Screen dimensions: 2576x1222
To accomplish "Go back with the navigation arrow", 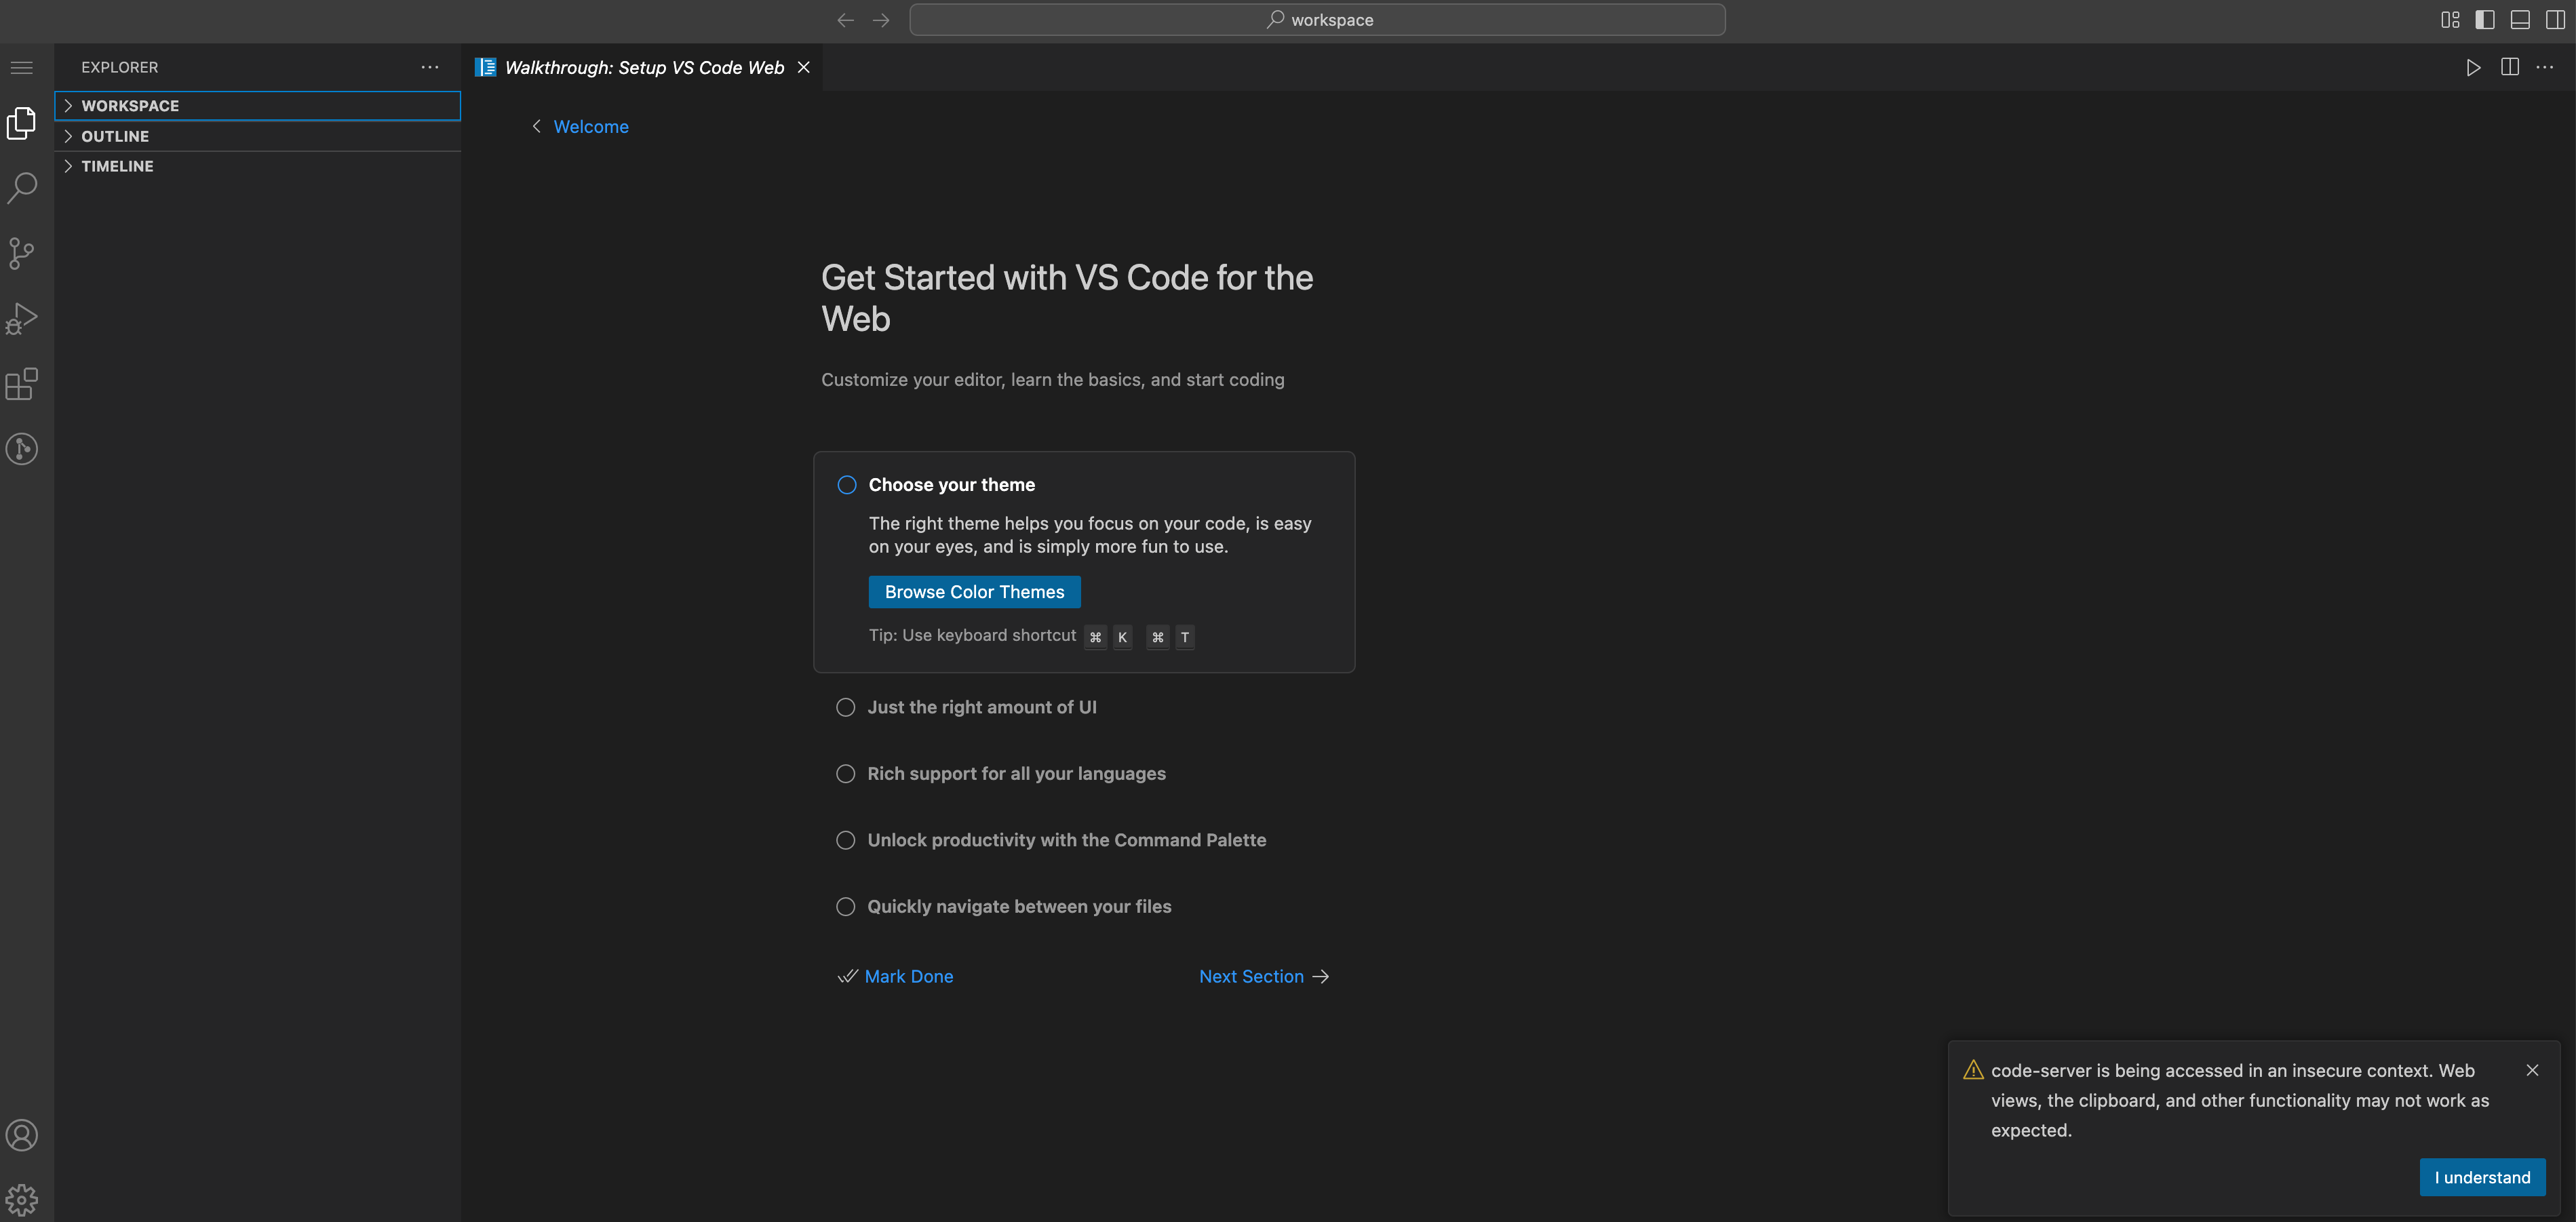I will tap(845, 20).
